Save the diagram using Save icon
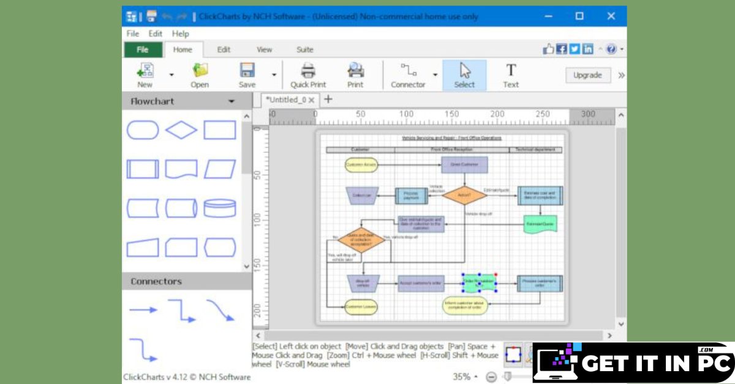 tap(247, 75)
